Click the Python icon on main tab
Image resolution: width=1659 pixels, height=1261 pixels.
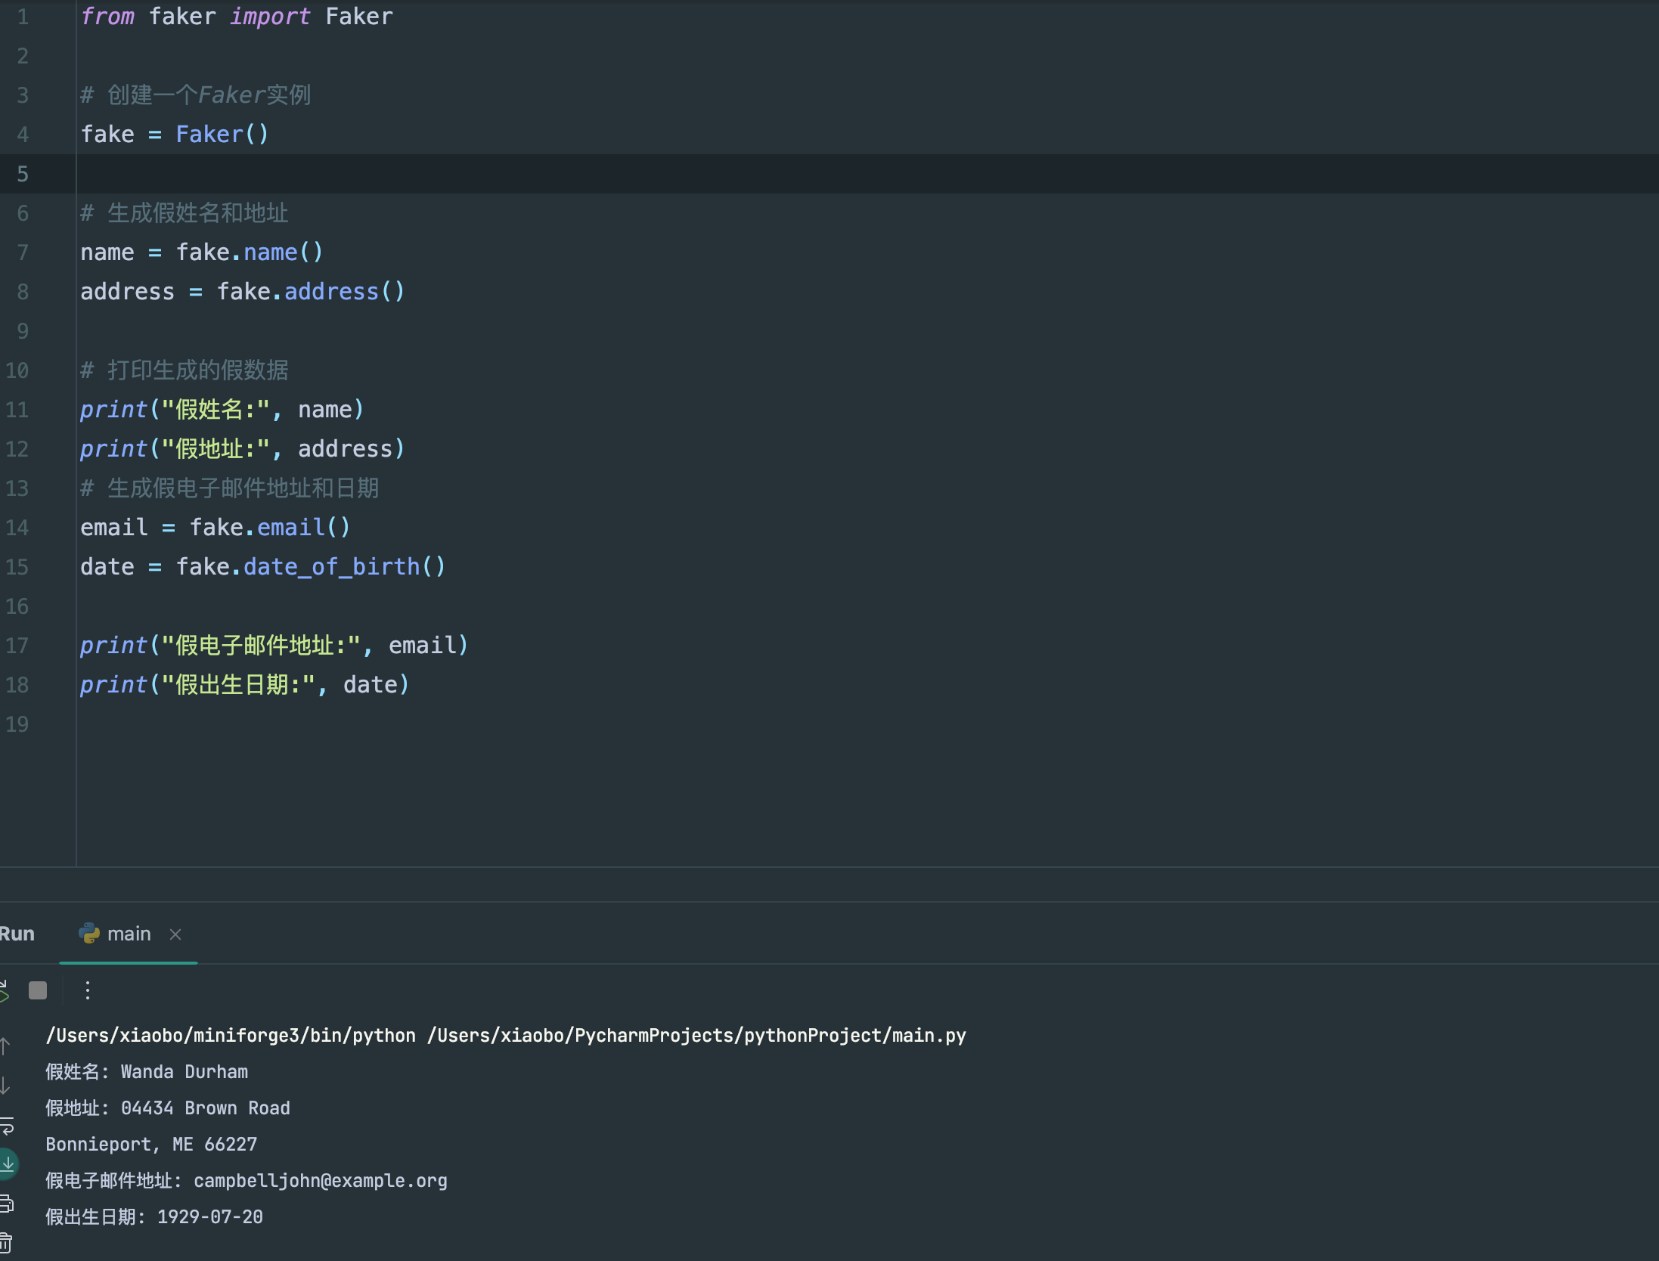pos(89,934)
